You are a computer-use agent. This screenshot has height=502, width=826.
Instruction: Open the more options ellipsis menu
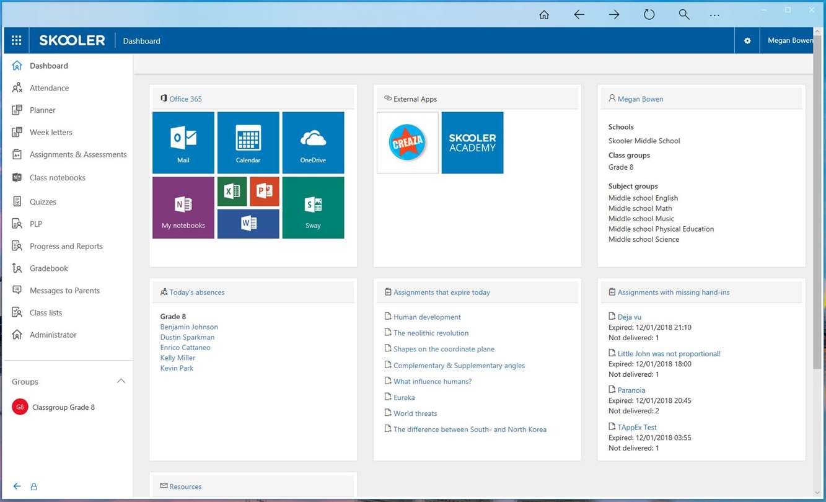(714, 15)
